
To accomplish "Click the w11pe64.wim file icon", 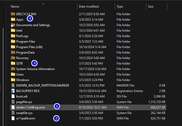I will [x=13, y=118].
